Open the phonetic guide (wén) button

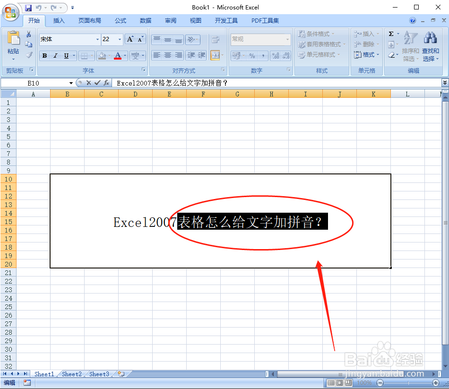[x=135, y=56]
